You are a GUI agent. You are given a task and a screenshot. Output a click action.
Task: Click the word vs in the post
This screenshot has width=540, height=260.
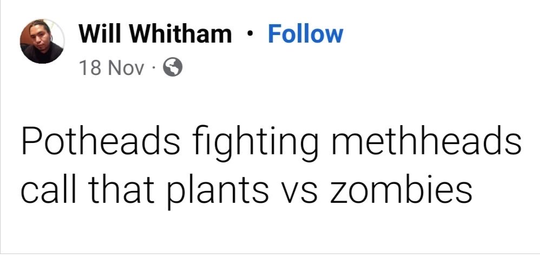click(x=300, y=193)
